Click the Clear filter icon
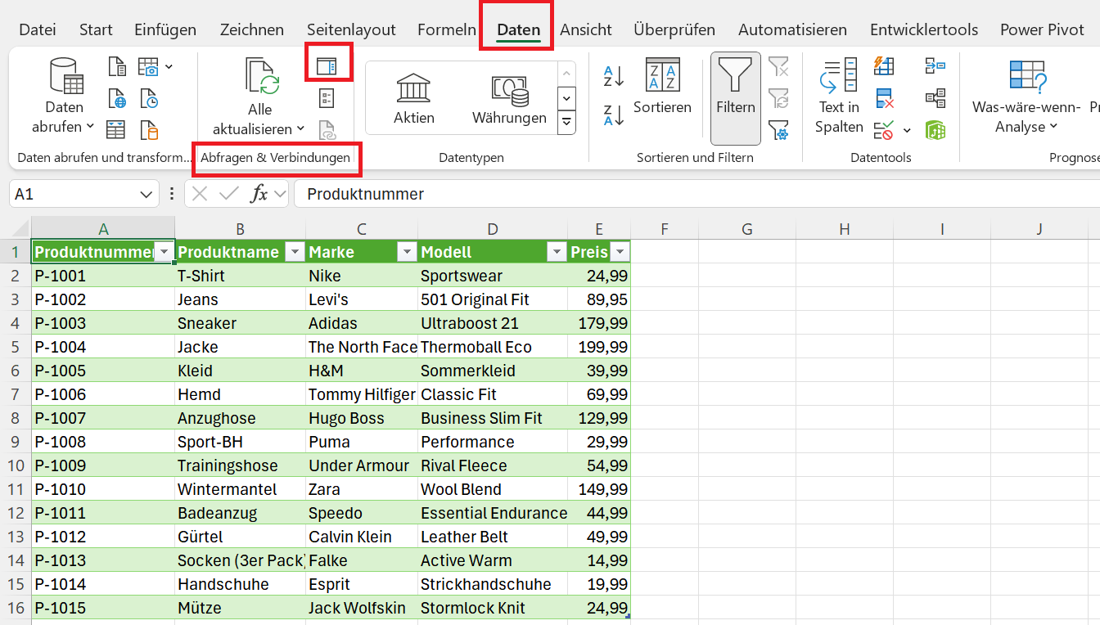The image size is (1100, 625). [778, 67]
